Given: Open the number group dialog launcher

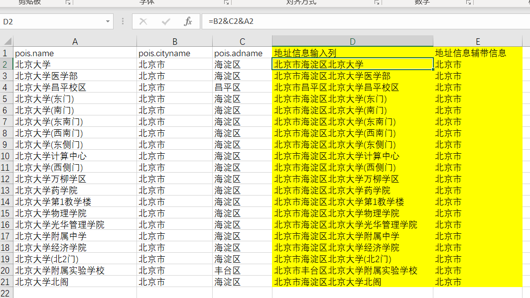Looking at the screenshot, I should tap(468, 2).
